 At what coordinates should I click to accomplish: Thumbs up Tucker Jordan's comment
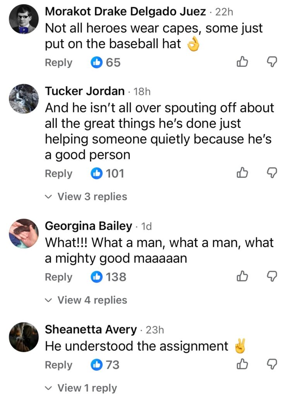[x=242, y=174]
